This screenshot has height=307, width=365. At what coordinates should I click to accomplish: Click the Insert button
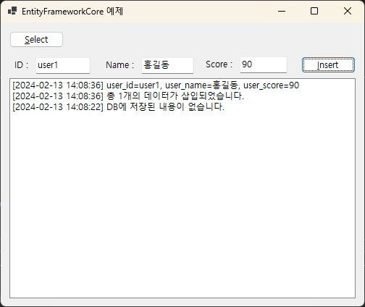(328, 64)
